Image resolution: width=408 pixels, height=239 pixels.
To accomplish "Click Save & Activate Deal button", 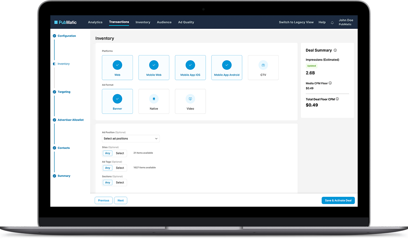I will click(x=338, y=201).
